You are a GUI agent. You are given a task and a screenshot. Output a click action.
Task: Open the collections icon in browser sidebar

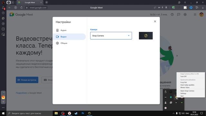click(x=3, y=18)
